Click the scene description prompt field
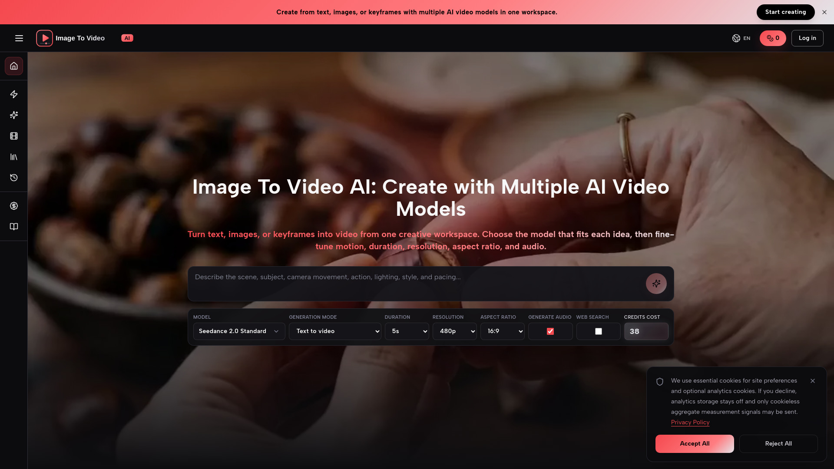This screenshot has height=469, width=834. point(417,284)
